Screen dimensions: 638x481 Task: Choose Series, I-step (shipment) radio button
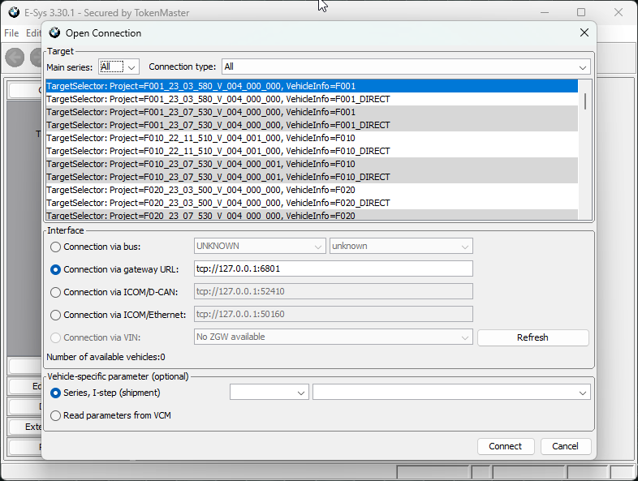coord(55,393)
